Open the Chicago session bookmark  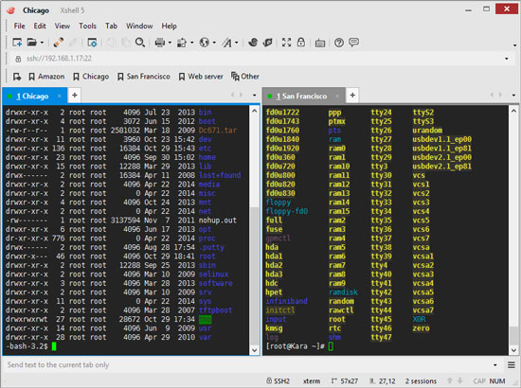click(x=91, y=77)
